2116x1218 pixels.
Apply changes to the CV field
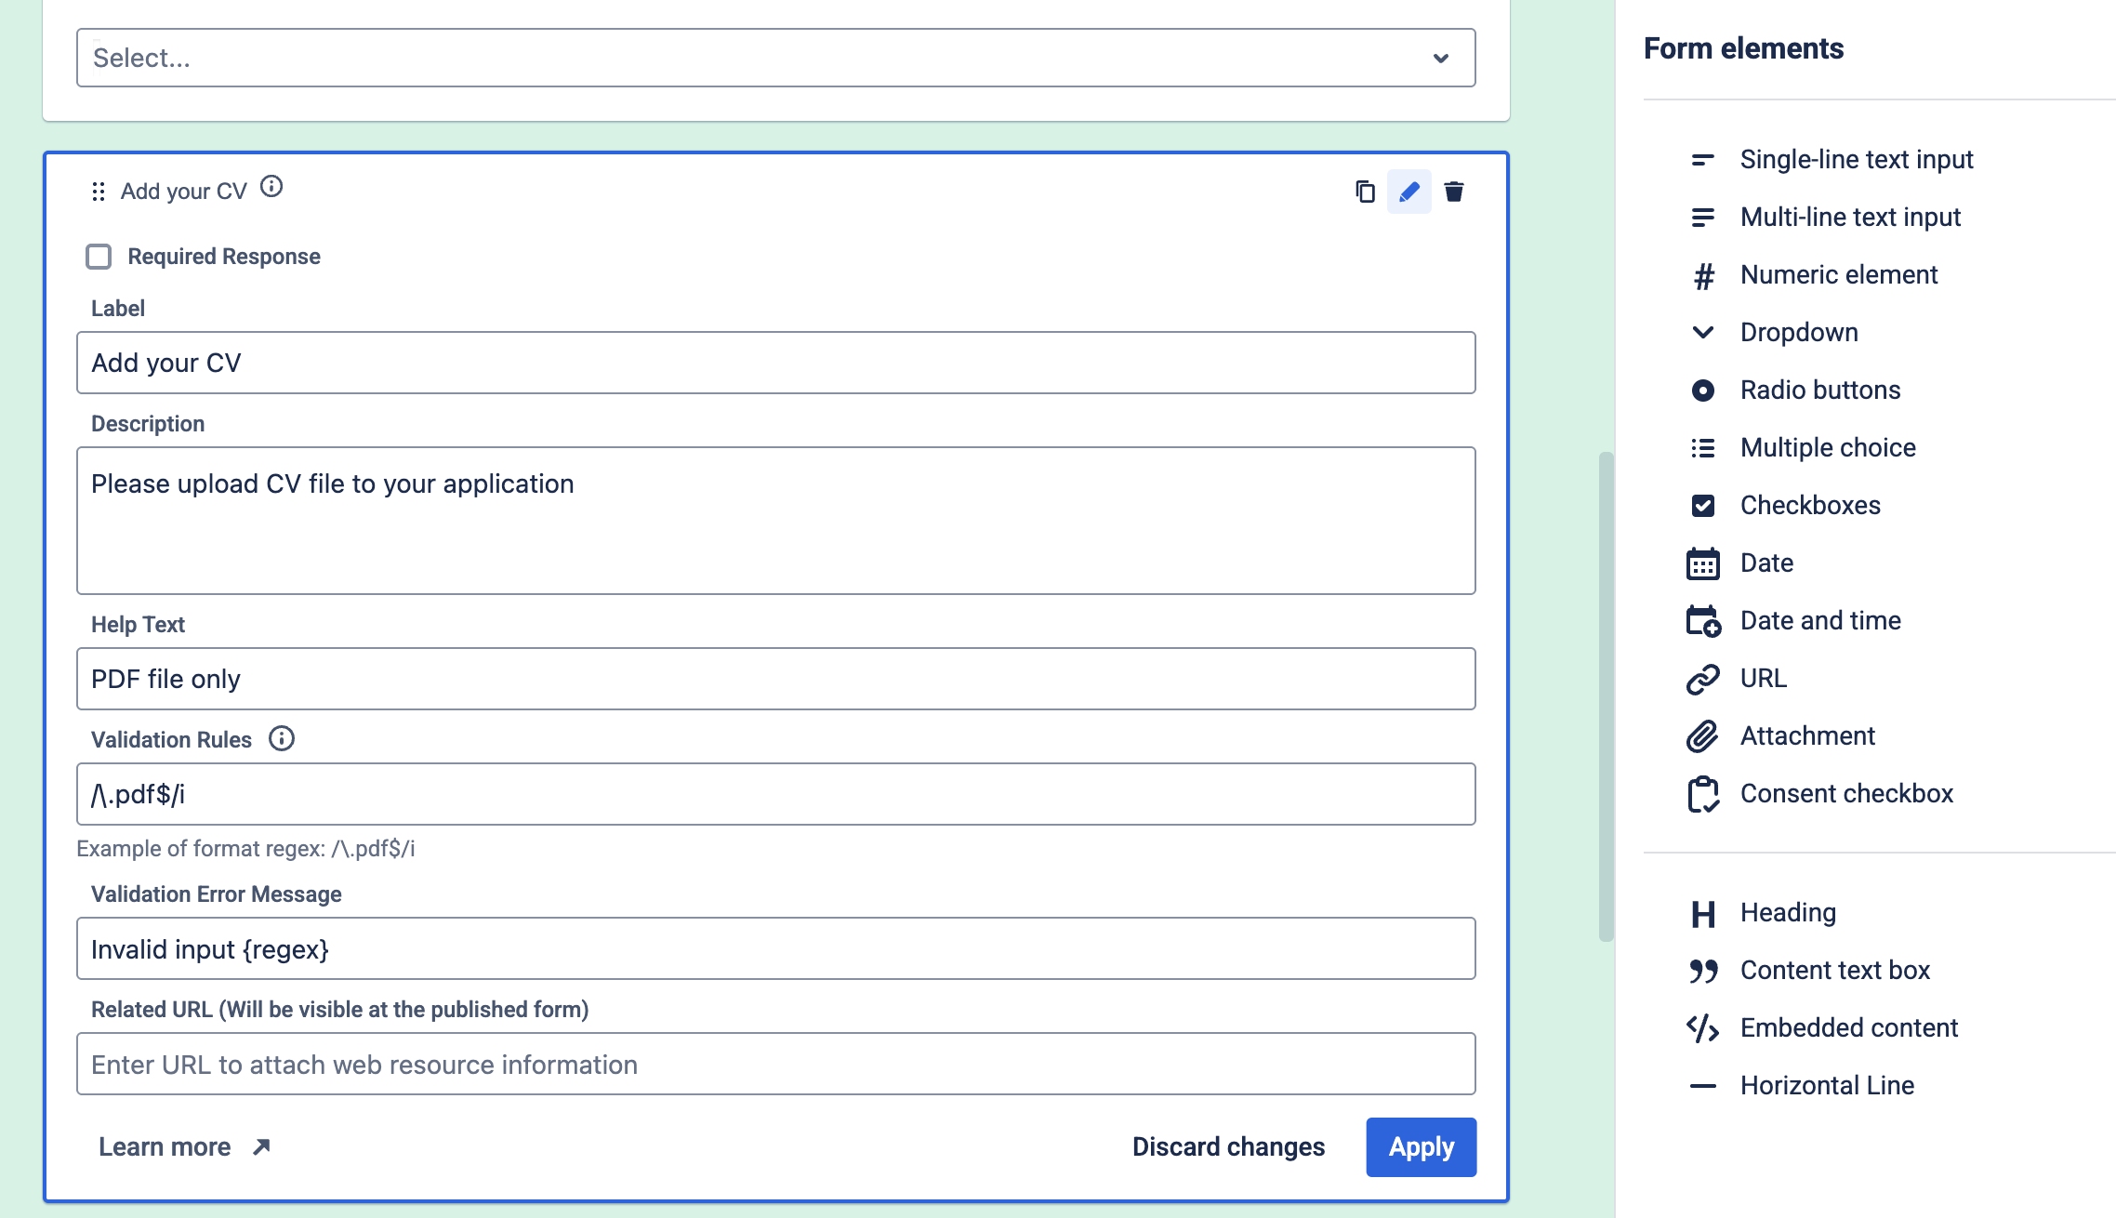click(1420, 1146)
